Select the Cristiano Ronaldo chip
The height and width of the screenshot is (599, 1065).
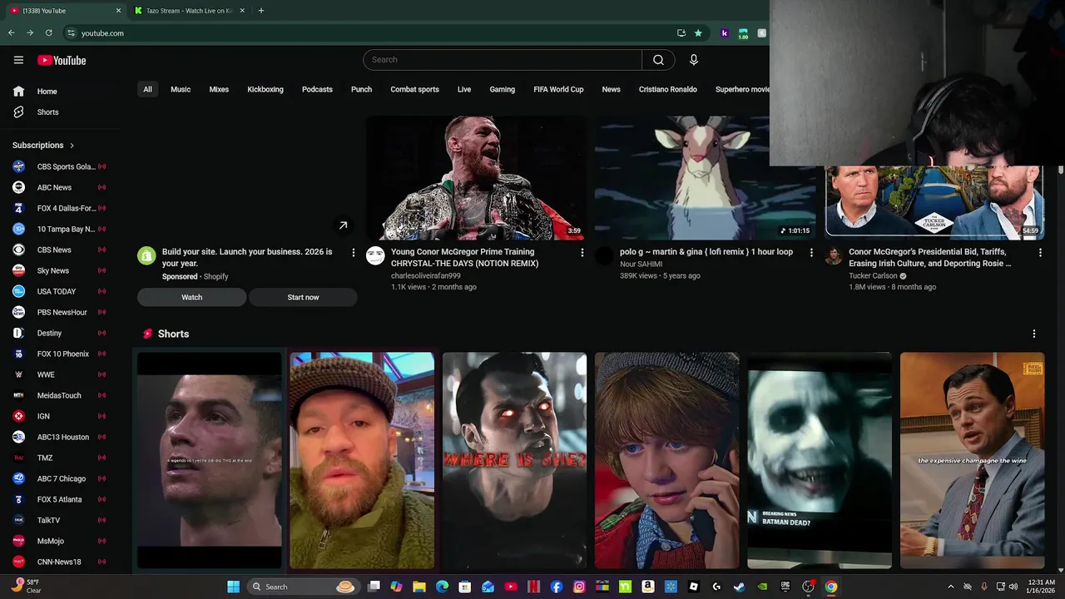(x=668, y=89)
